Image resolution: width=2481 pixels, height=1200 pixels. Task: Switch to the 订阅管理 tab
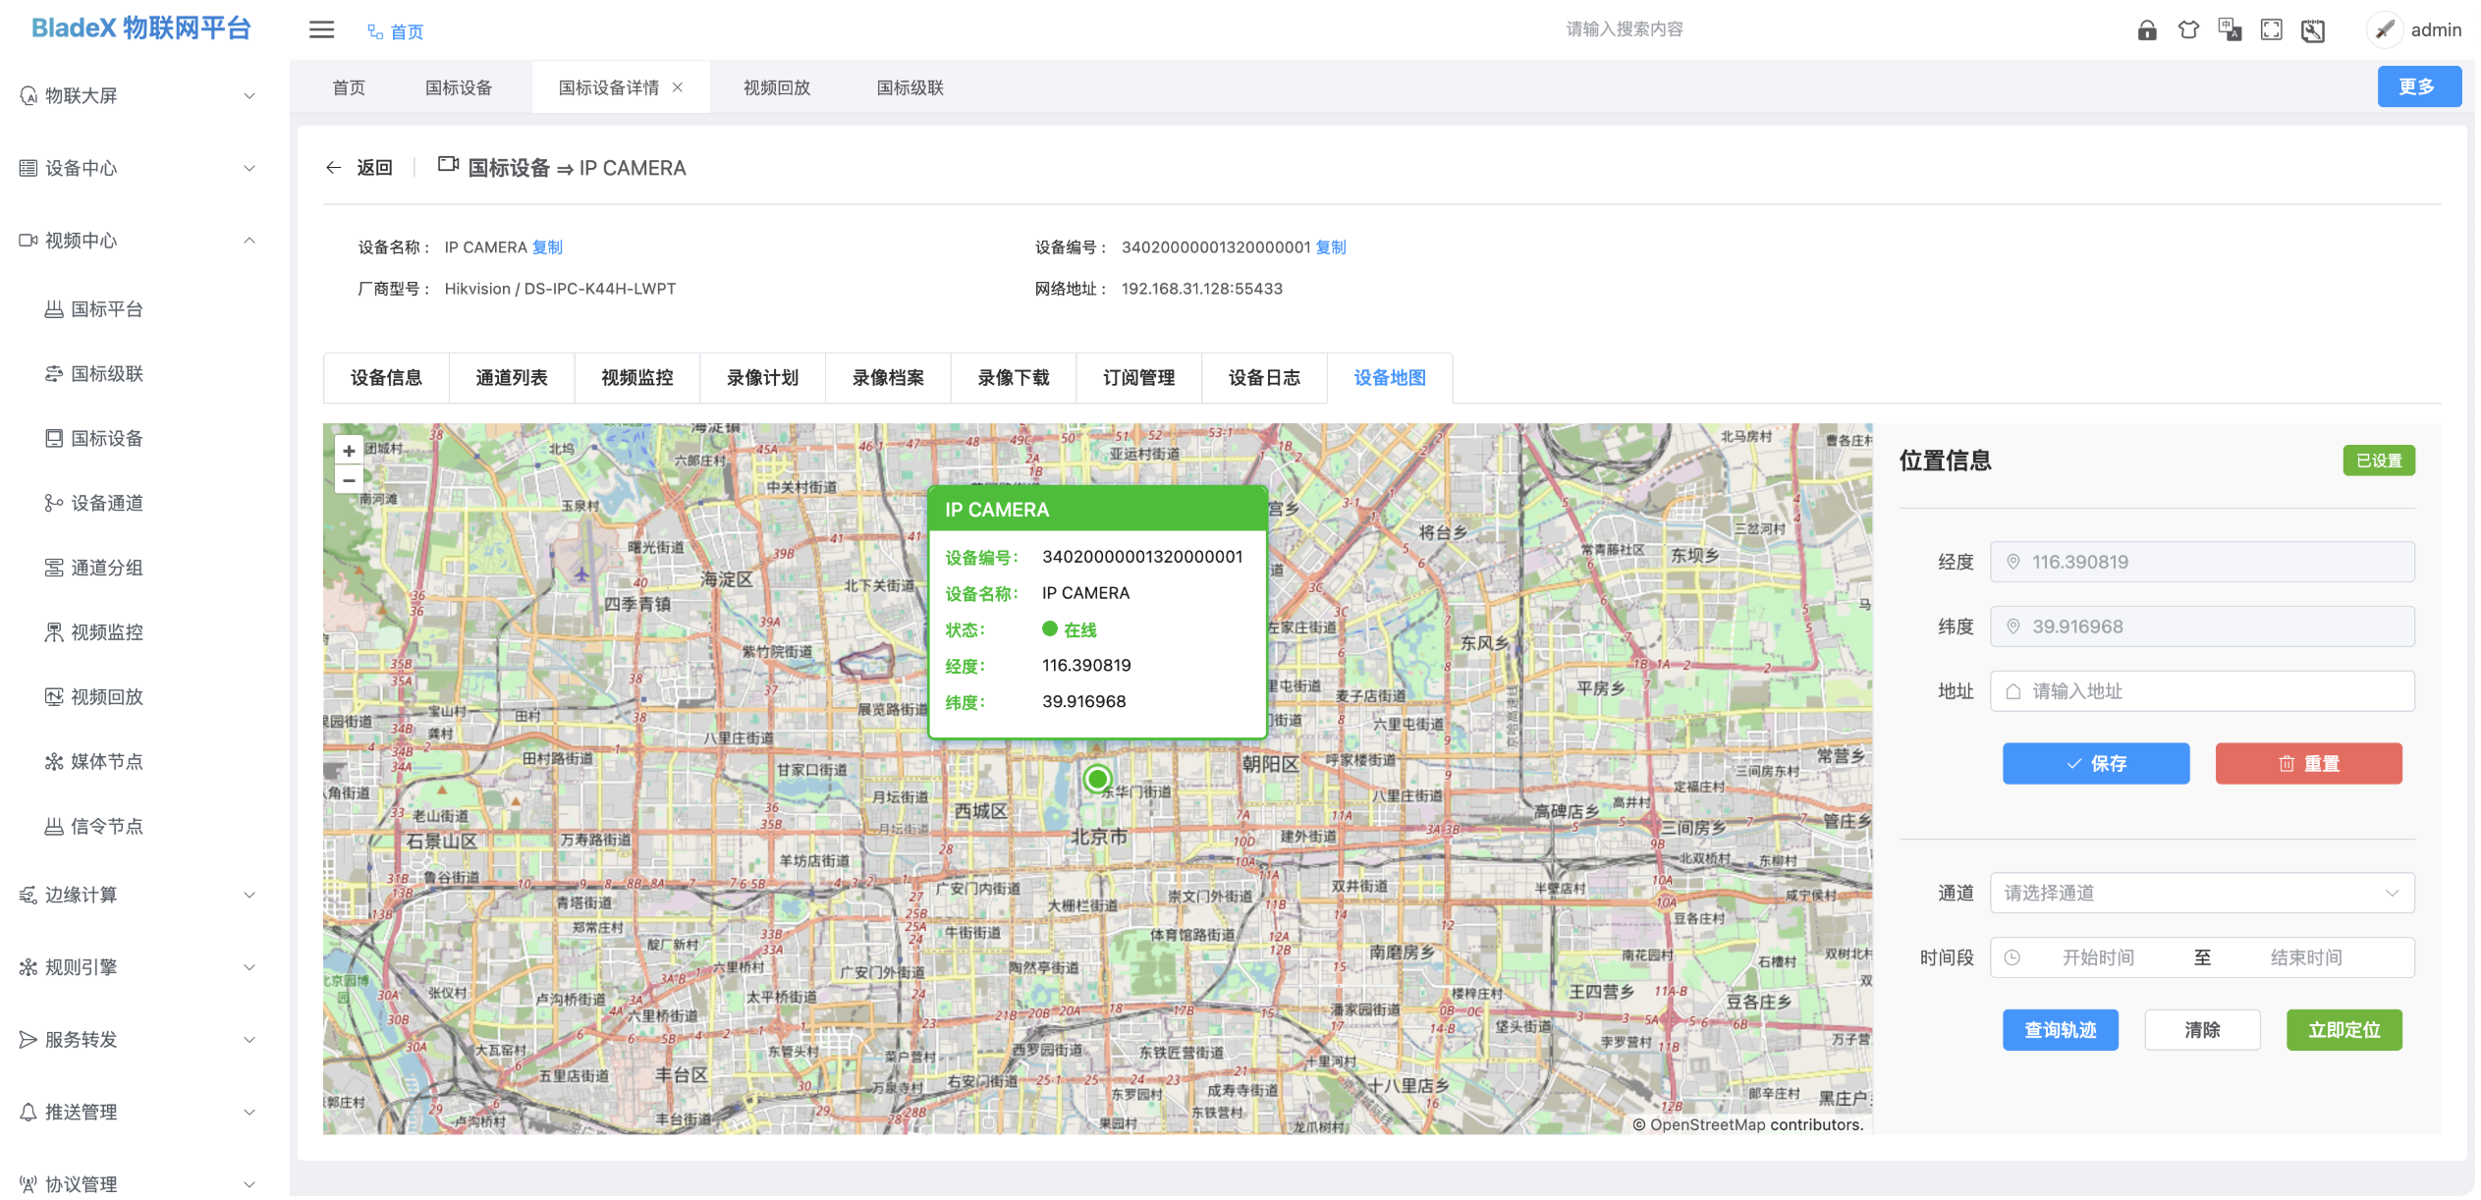1138,378
